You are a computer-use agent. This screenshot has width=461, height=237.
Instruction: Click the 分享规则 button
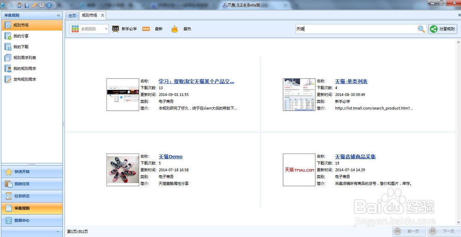pyautogui.click(x=443, y=29)
